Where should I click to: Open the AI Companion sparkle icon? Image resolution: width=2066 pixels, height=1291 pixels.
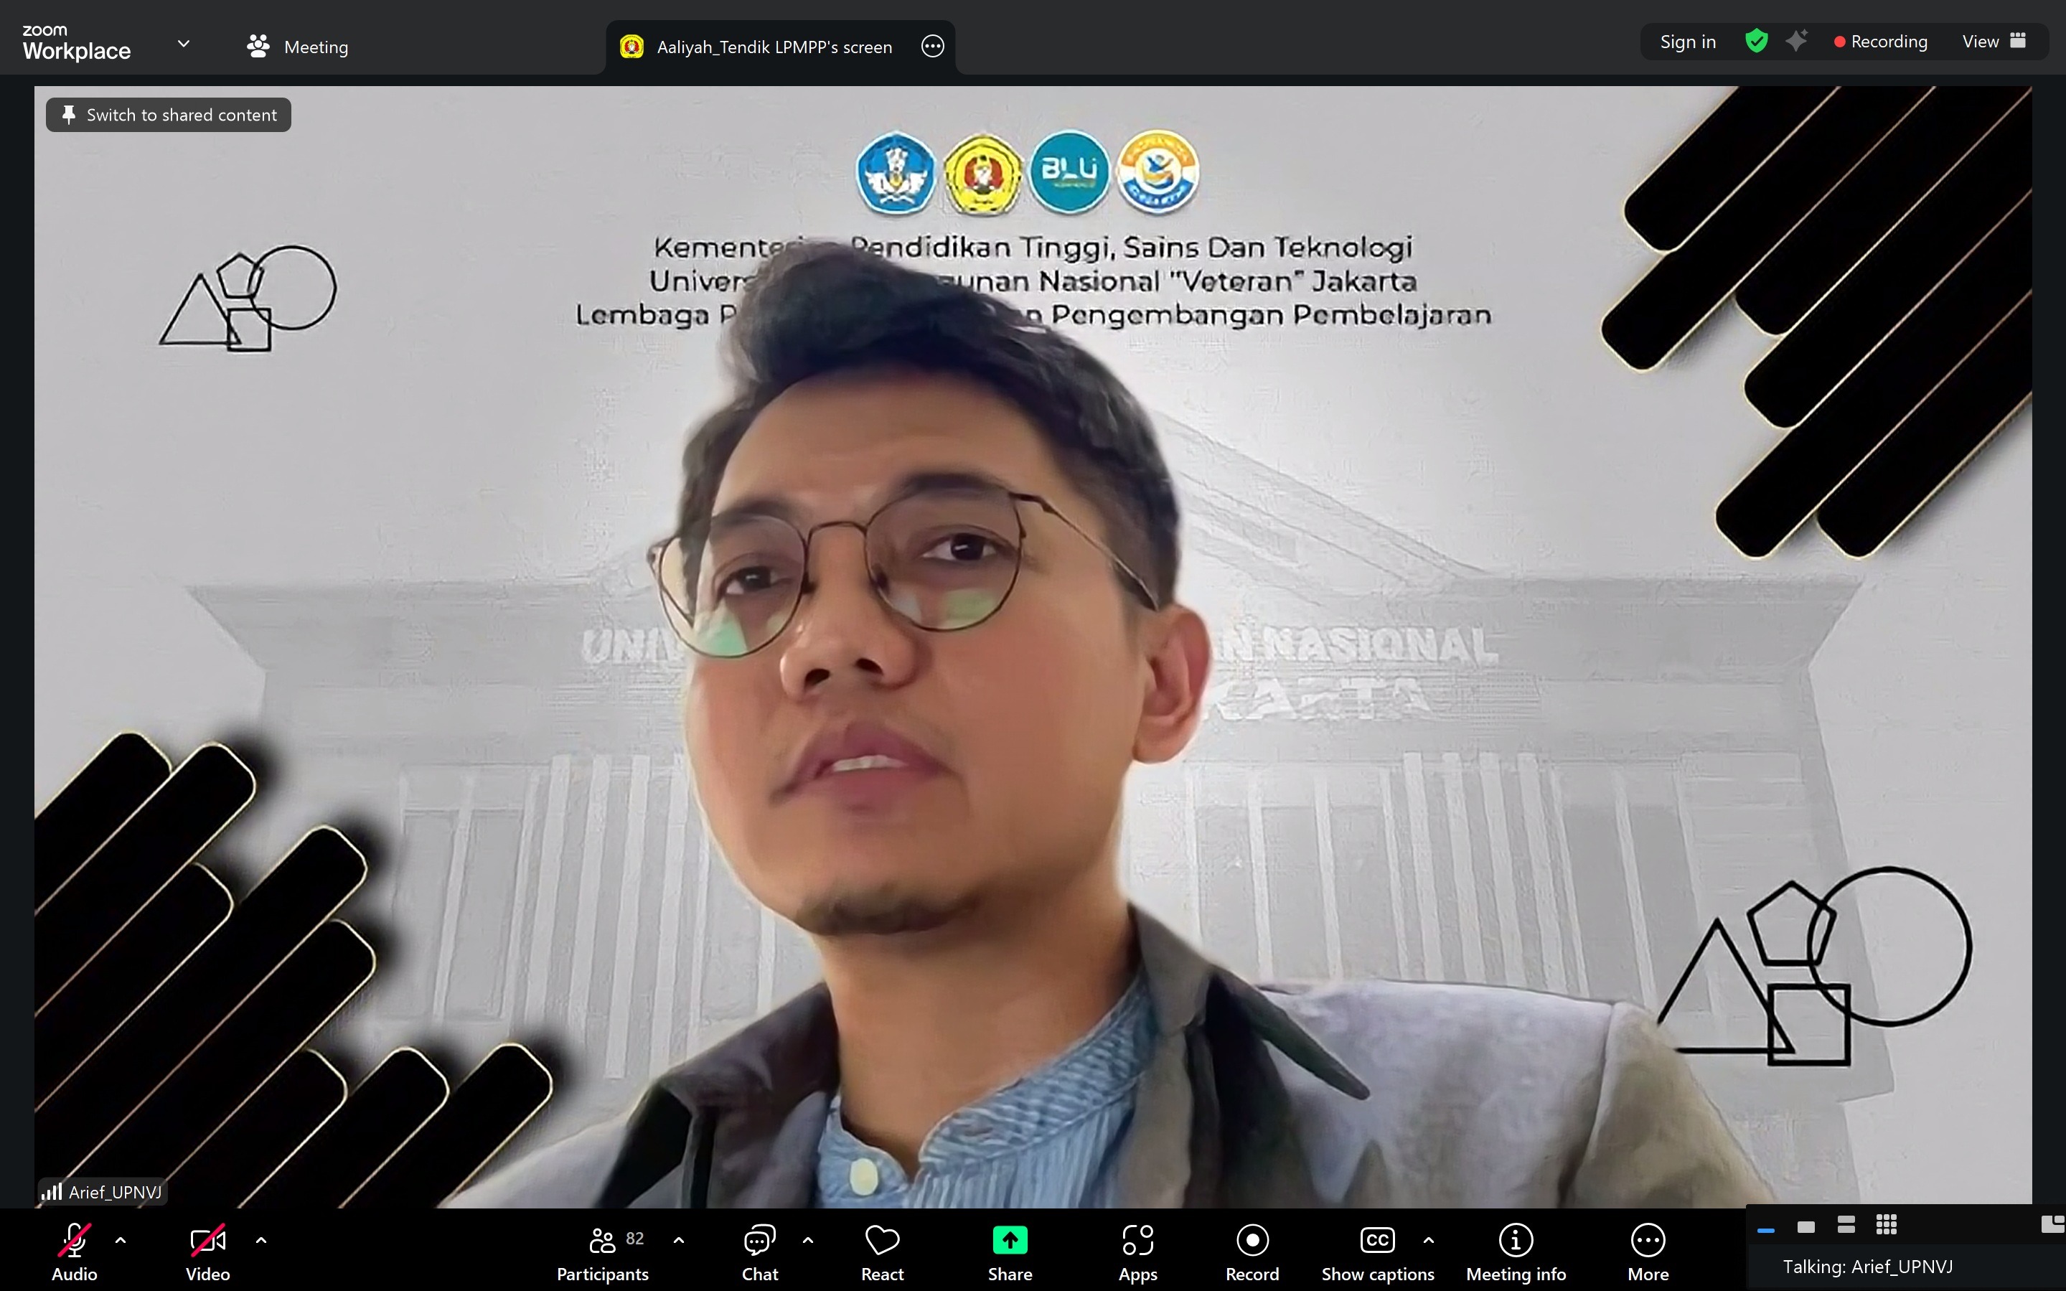(1796, 41)
